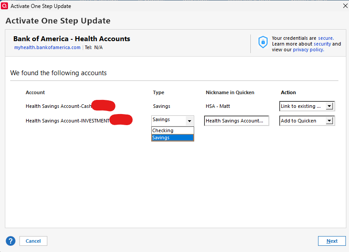Edit the Health Savings Account nickname field
Viewport: 349px width, 252px height.
236,121
